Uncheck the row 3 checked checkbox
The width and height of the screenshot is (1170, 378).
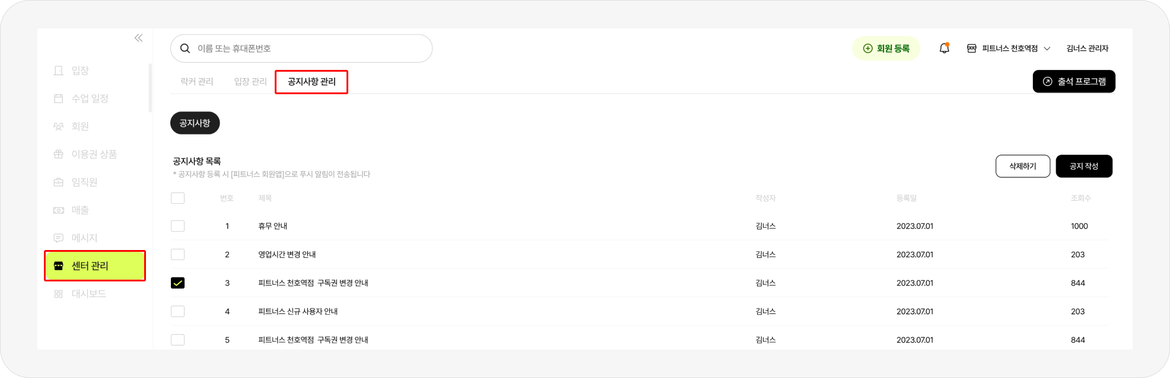pyautogui.click(x=177, y=283)
